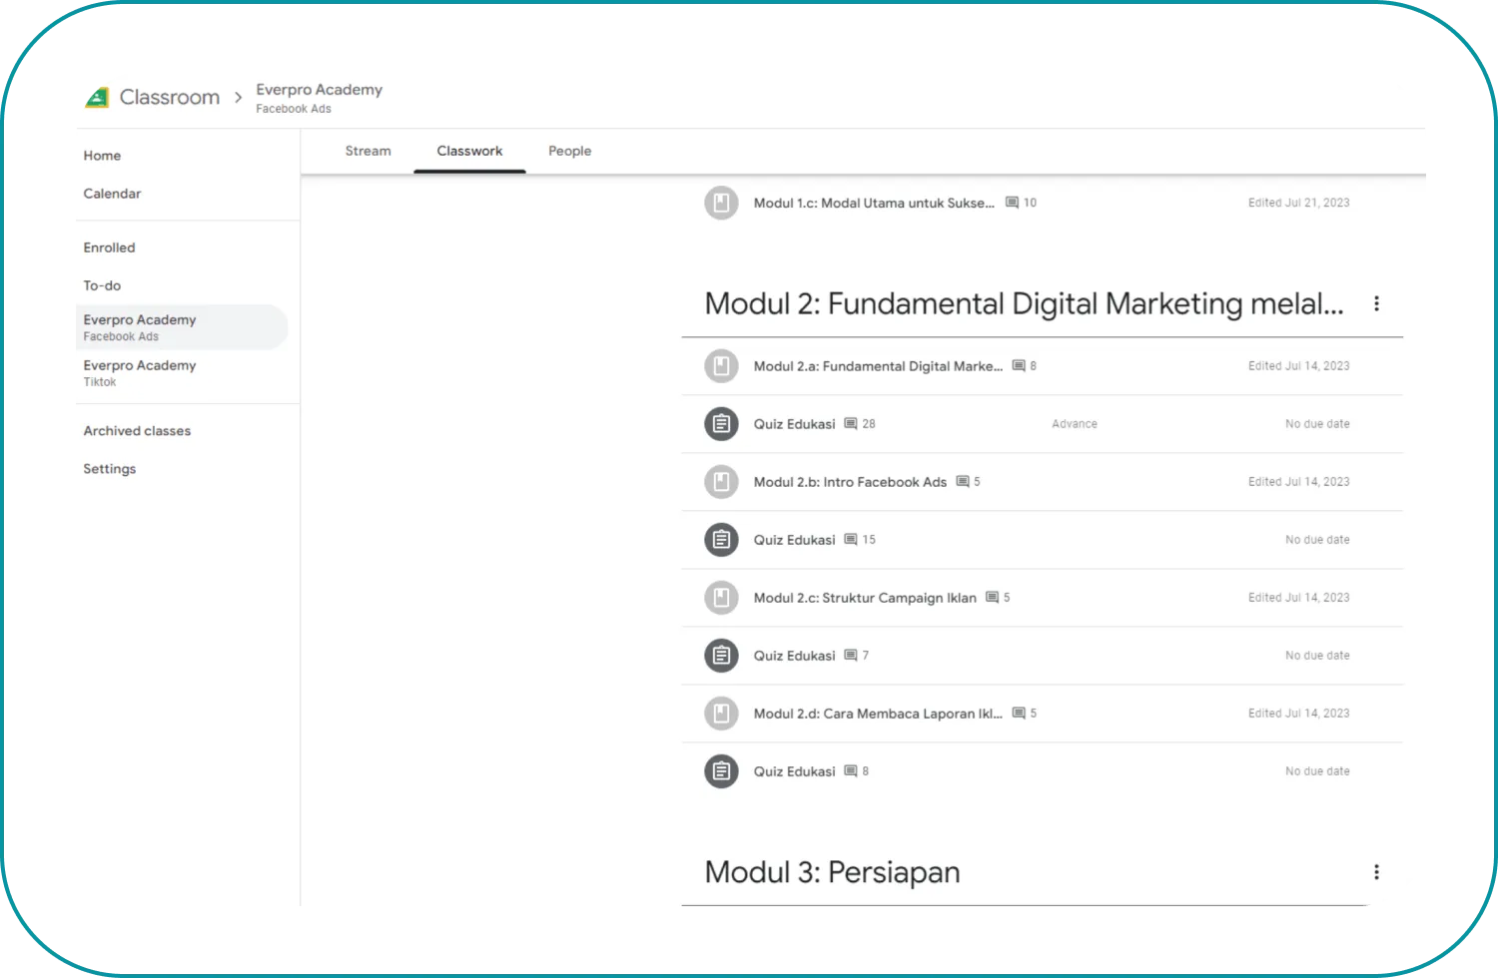Viewport: 1498px width, 978px height.
Task: Click the Google Classroom logo icon
Action: tap(97, 97)
